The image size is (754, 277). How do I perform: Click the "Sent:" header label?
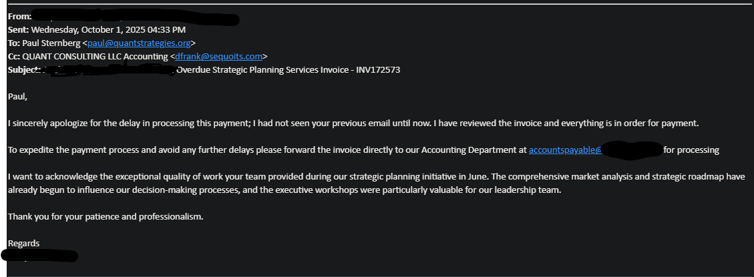tap(18, 30)
